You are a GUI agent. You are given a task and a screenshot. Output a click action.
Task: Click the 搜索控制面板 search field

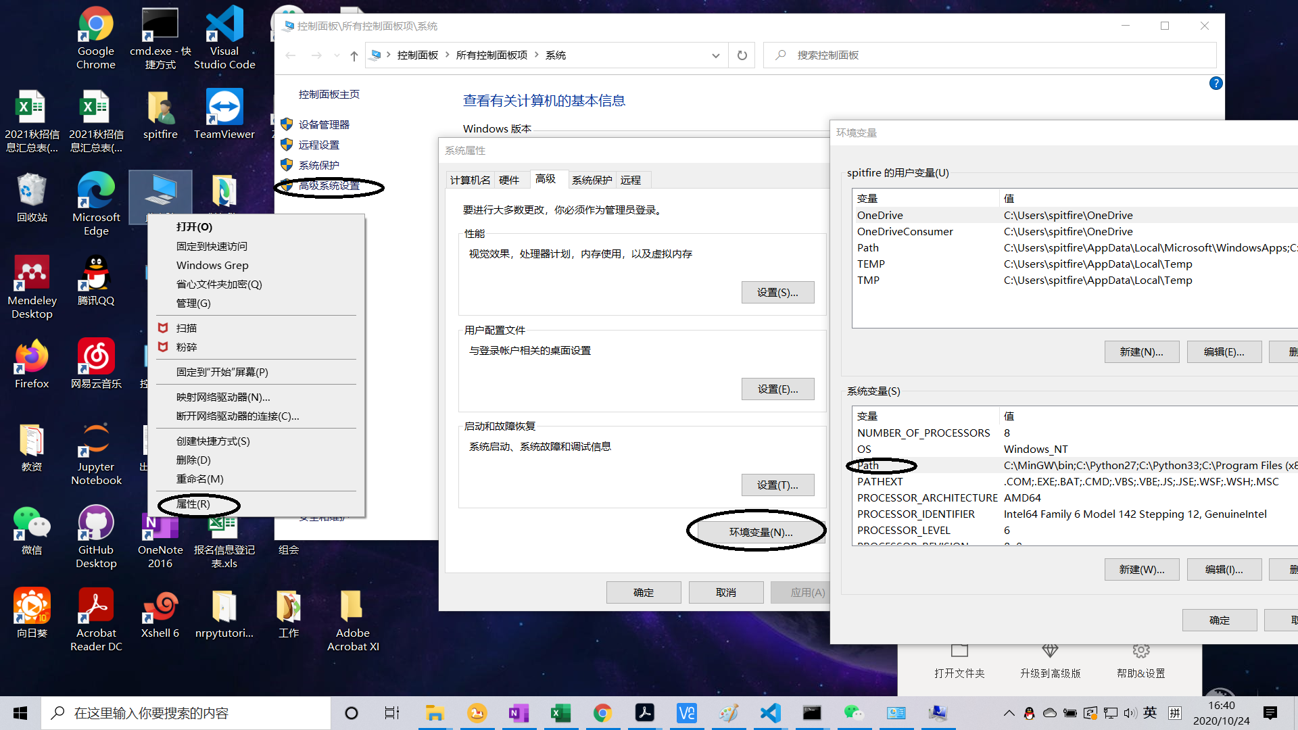click(x=990, y=55)
